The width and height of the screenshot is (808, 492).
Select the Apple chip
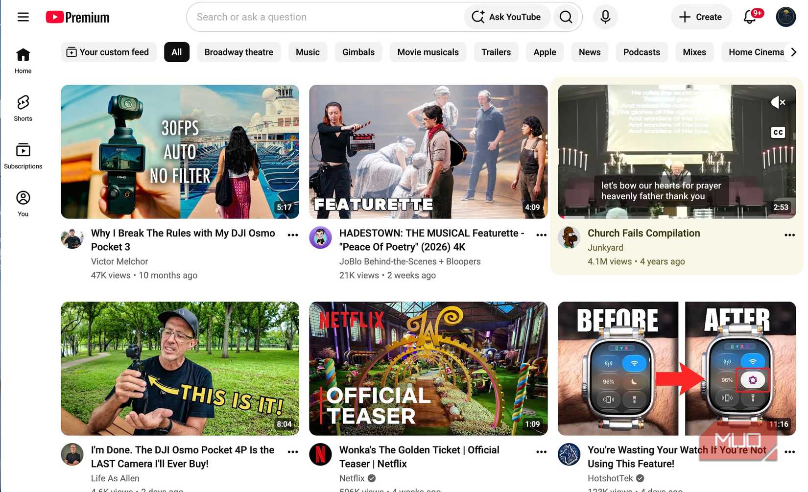(545, 52)
